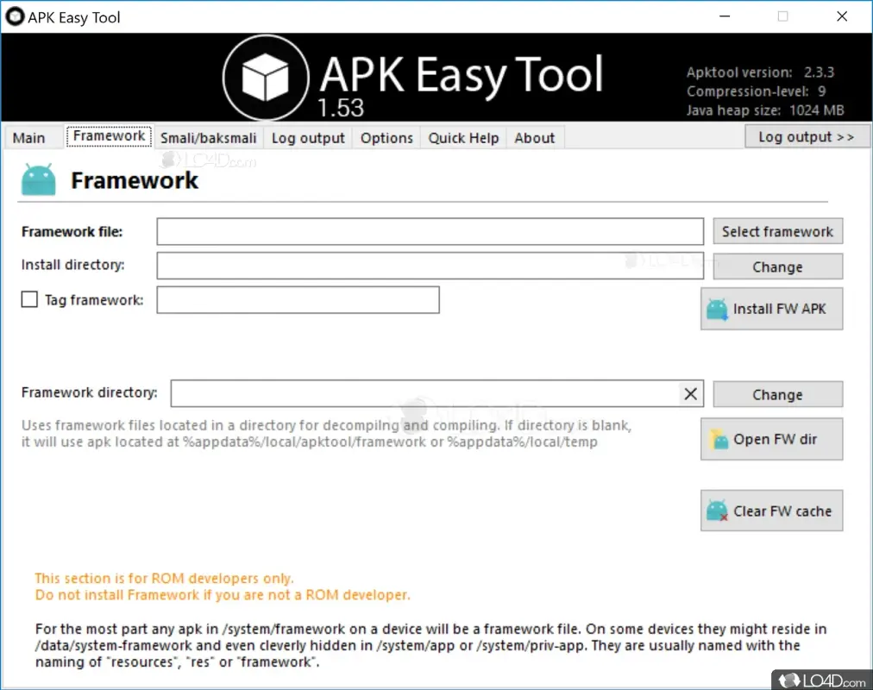Click Clear FW cache button

click(772, 511)
